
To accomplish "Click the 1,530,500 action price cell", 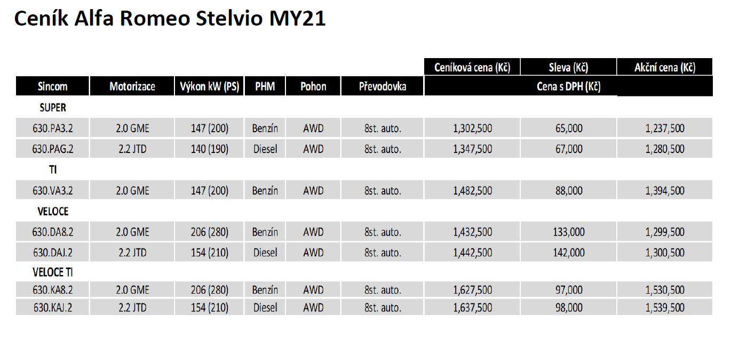I will click(x=664, y=291).
